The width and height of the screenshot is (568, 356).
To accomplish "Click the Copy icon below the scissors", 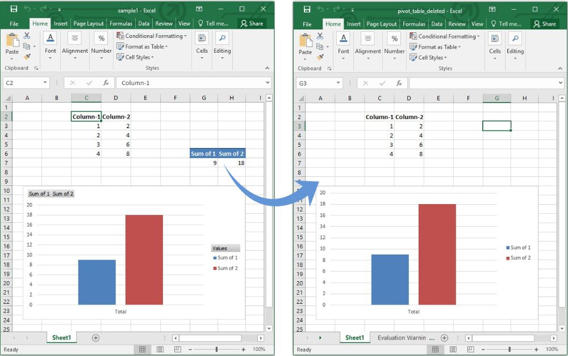I will pyautogui.click(x=27, y=46).
